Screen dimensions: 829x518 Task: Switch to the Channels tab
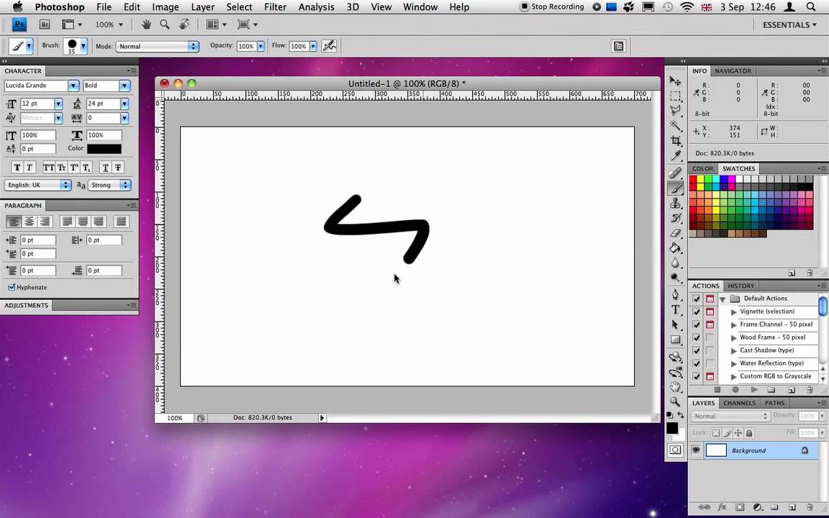click(739, 403)
